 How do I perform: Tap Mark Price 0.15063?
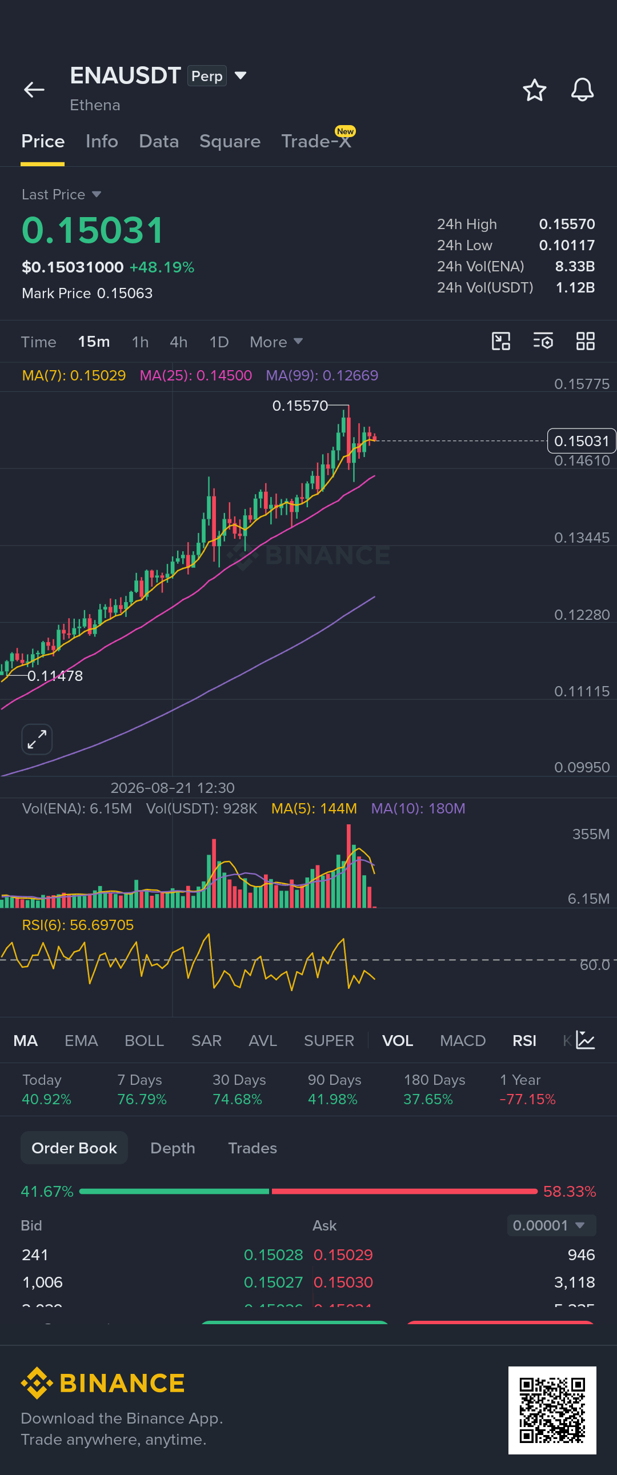coord(87,293)
